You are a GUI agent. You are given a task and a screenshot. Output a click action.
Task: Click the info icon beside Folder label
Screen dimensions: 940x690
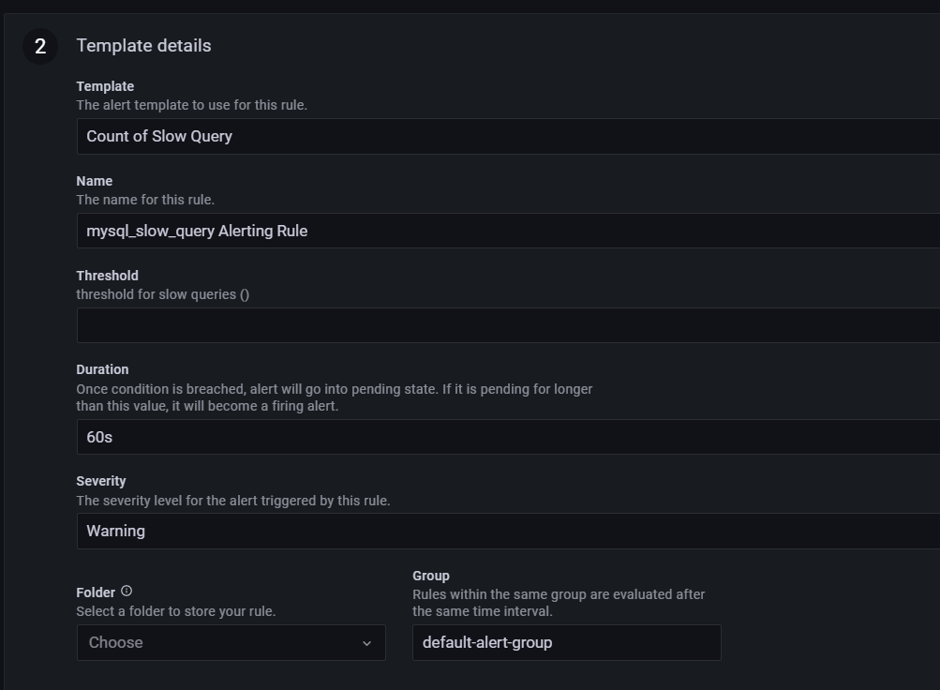[x=127, y=591]
